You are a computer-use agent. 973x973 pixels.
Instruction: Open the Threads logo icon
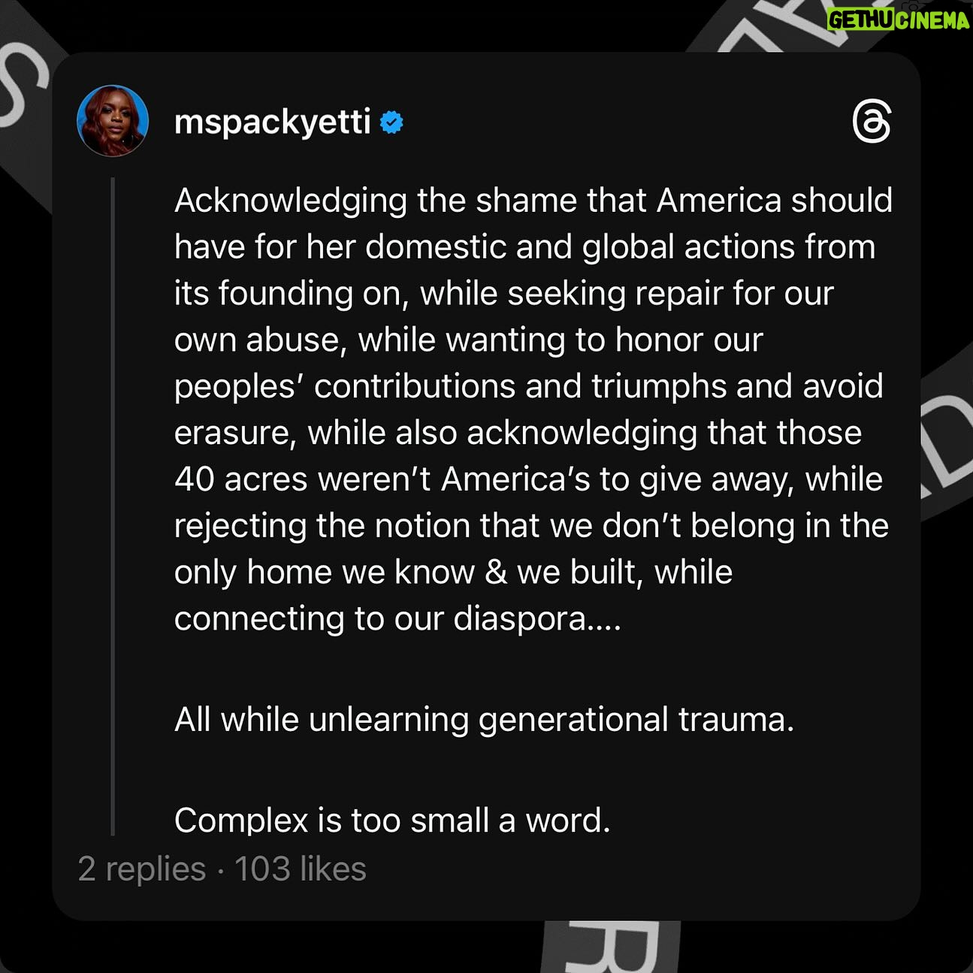pos(872,122)
